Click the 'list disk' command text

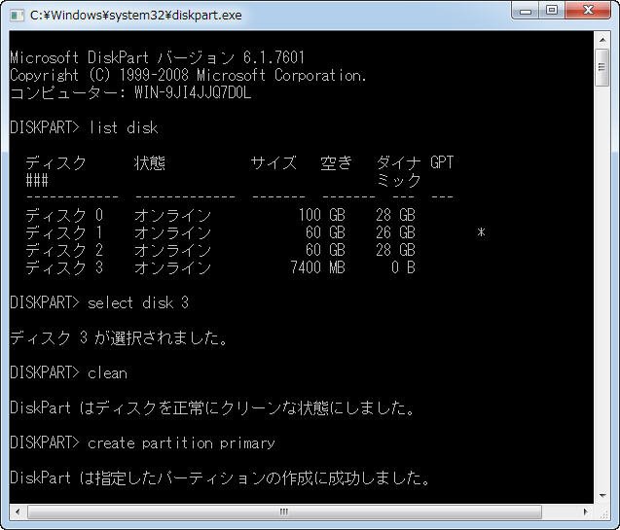(123, 128)
